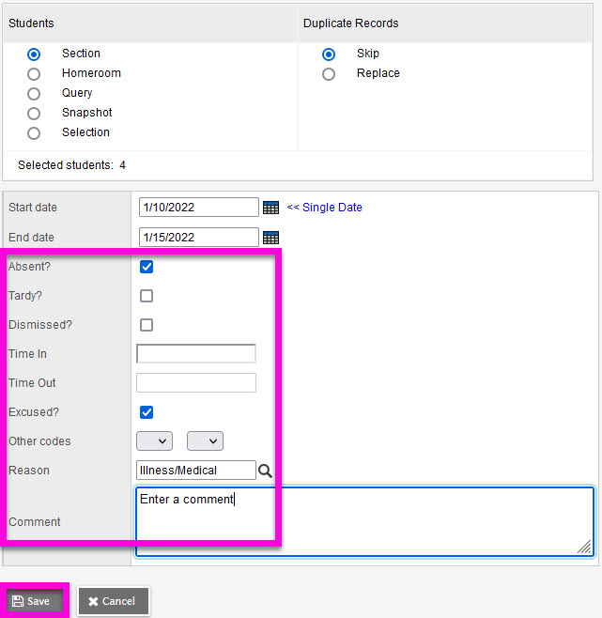Image resolution: width=602 pixels, height=618 pixels.
Task: Choose Skip for duplicate records
Action: click(329, 54)
